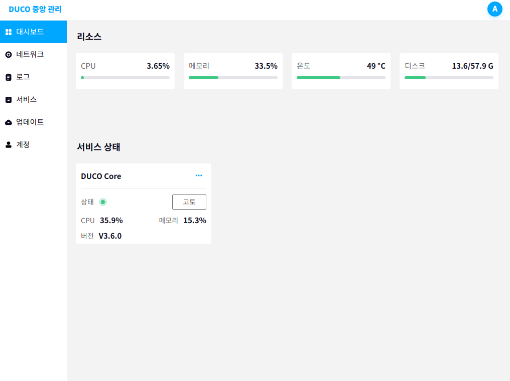Image resolution: width=510 pixels, height=381 pixels.
Task: Click the 고토 button
Action: pos(189,202)
